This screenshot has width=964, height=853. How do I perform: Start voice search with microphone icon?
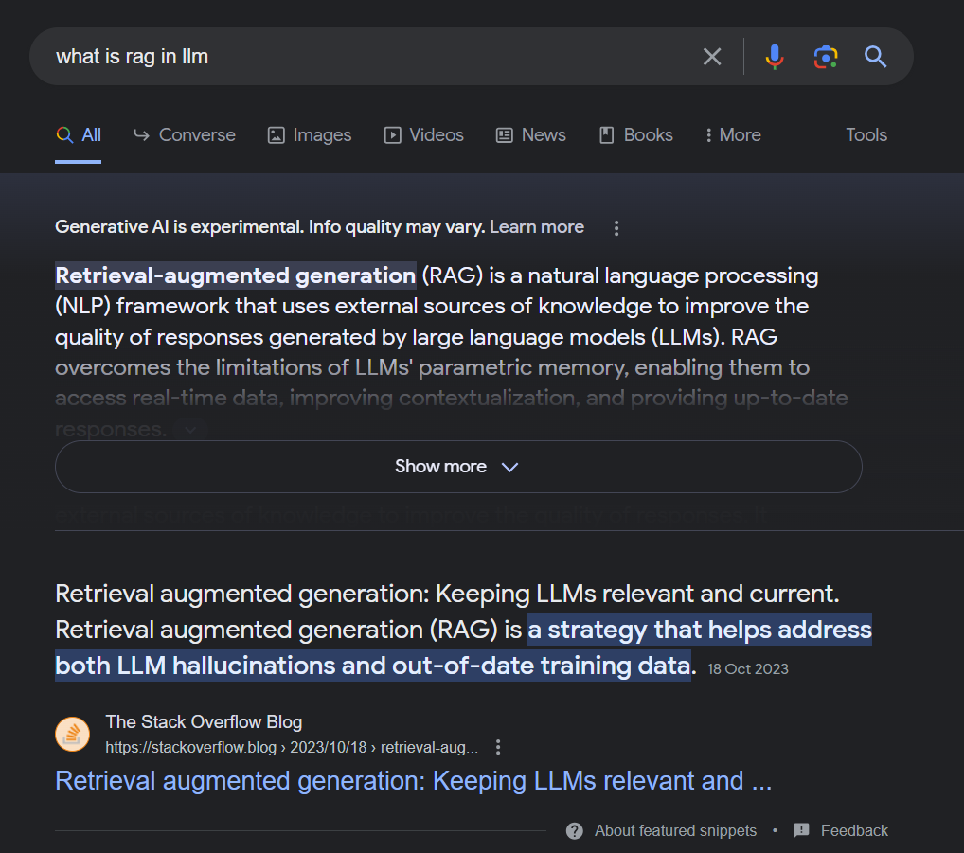[775, 57]
